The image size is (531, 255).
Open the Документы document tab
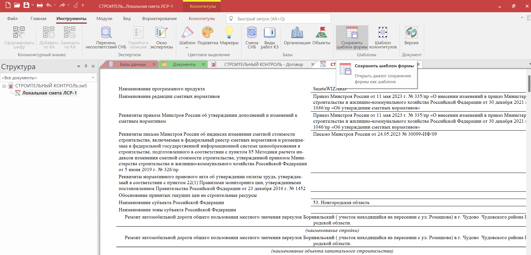[184, 64]
